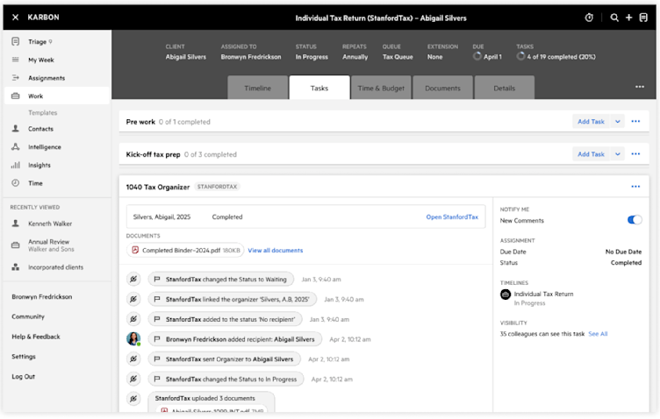Click the Work briefcase icon
Screen dimensions: 660x419
[x=16, y=96]
